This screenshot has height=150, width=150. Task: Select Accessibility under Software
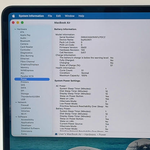pyautogui.click(x=27, y=120)
